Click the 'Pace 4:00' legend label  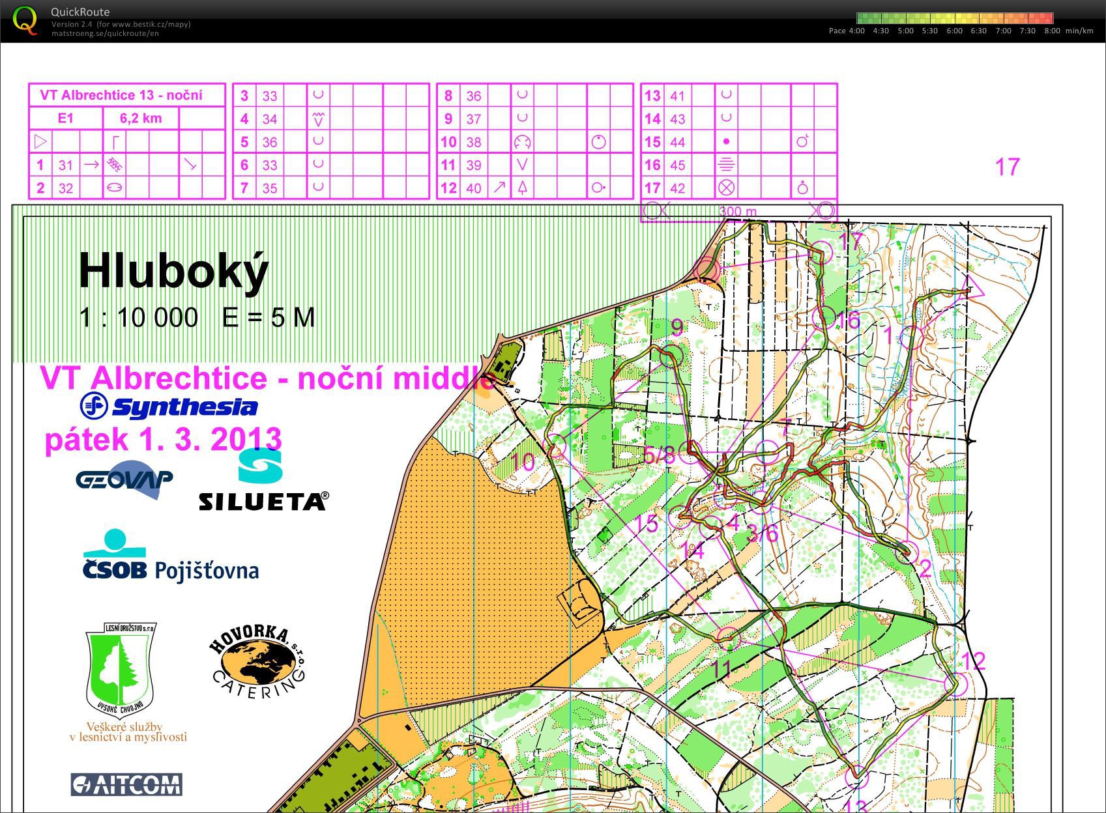click(x=847, y=31)
